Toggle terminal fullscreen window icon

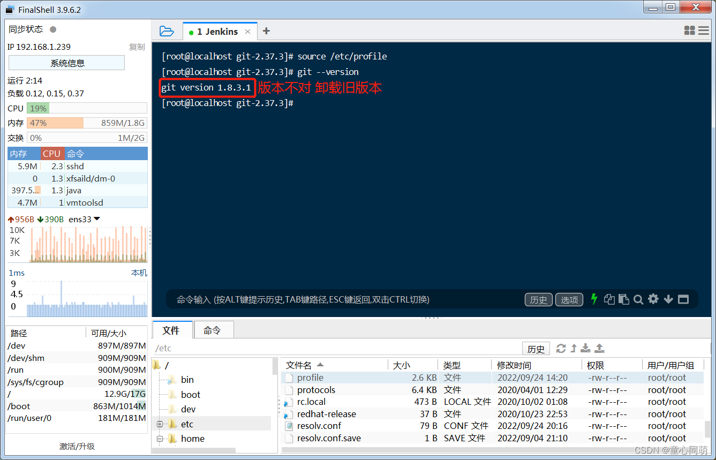tap(683, 299)
